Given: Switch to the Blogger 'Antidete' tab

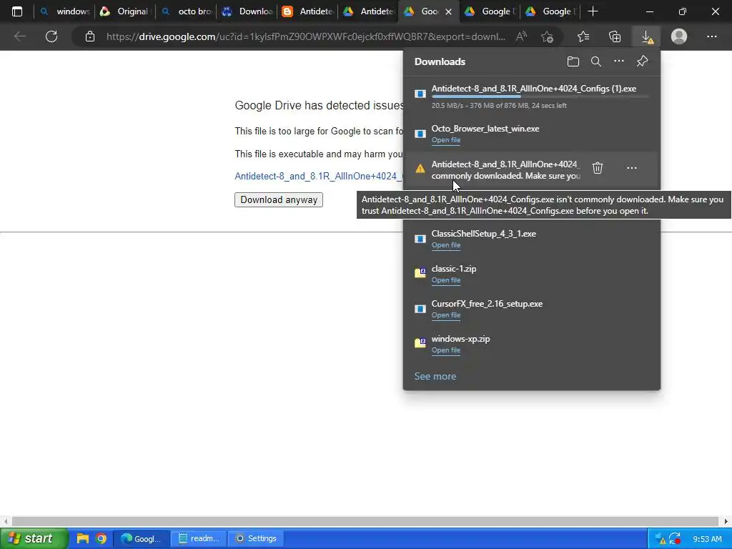Looking at the screenshot, I should coord(307,11).
